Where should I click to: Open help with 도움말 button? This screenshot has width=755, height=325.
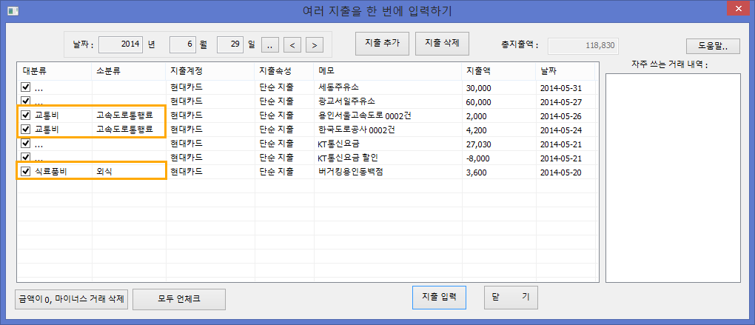click(x=713, y=47)
